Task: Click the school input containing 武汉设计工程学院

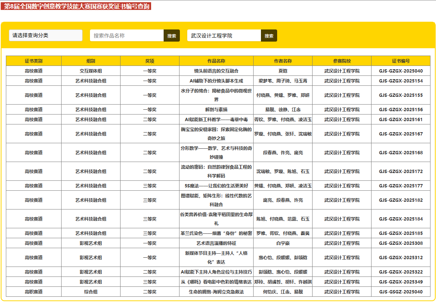Action: [x=224, y=36]
